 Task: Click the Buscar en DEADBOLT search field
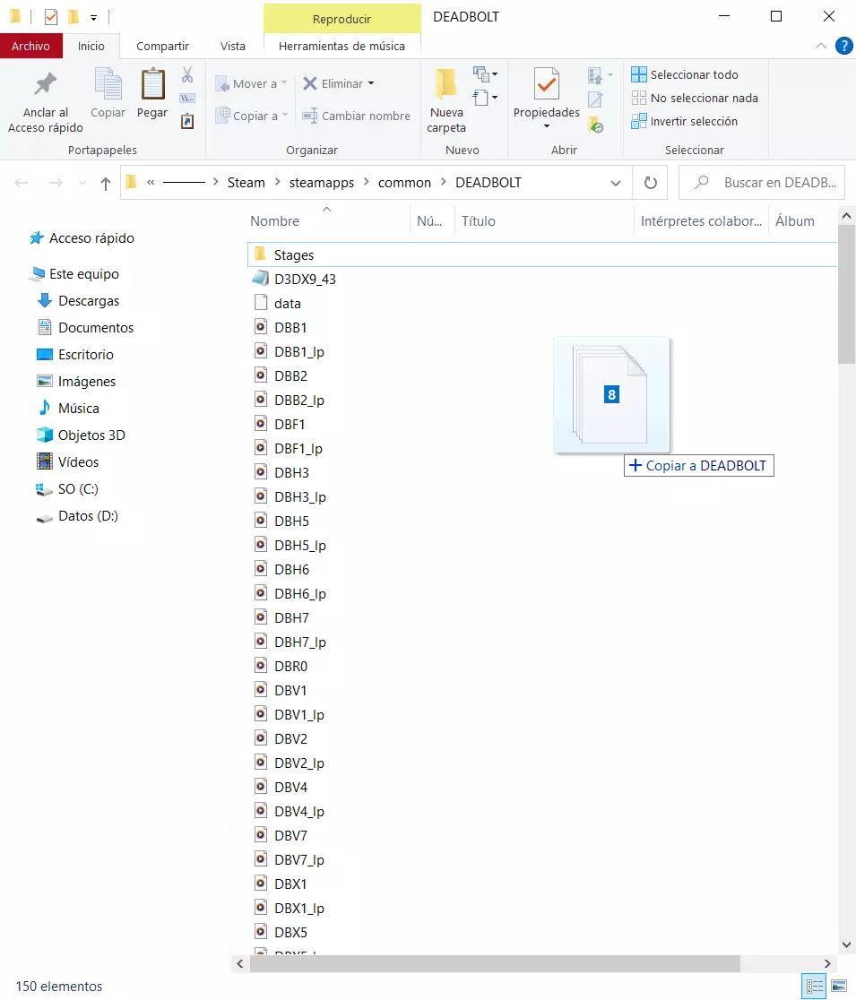762,183
